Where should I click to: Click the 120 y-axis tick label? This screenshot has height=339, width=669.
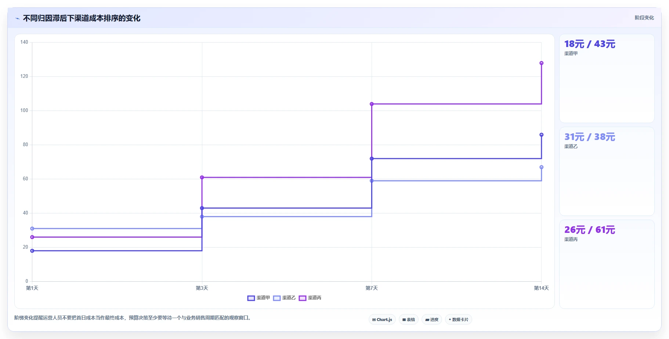[24, 76]
